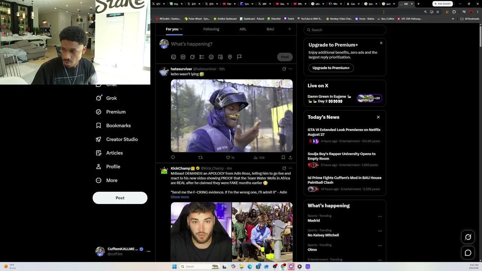
Task: Open the GIF picker in composer
Action: click(x=183, y=57)
